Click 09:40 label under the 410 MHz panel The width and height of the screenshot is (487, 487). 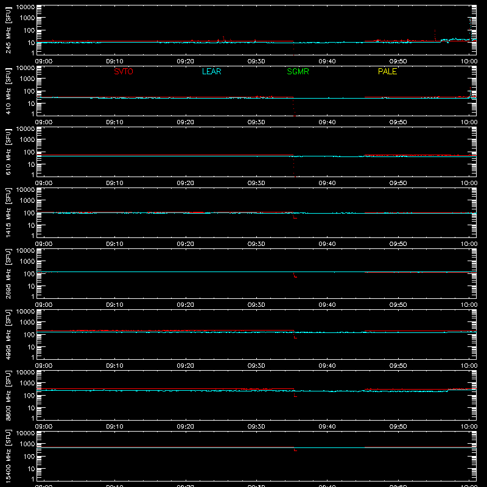(327, 122)
